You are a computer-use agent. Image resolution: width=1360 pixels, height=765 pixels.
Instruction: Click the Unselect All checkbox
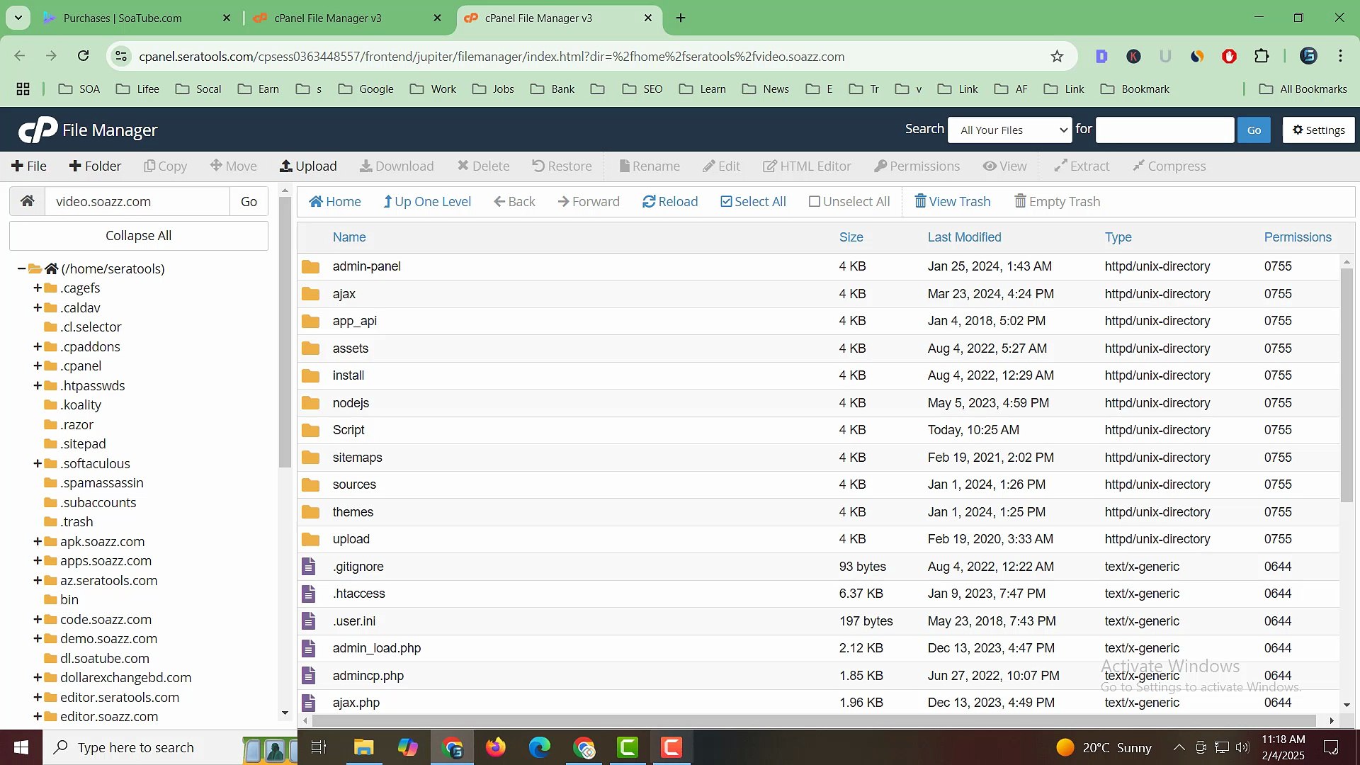click(815, 202)
